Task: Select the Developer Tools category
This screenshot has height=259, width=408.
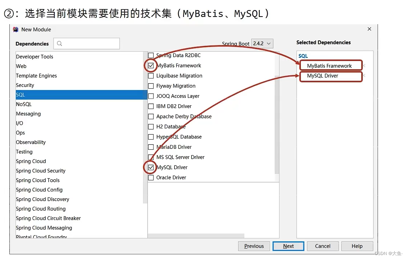Action: click(79, 57)
